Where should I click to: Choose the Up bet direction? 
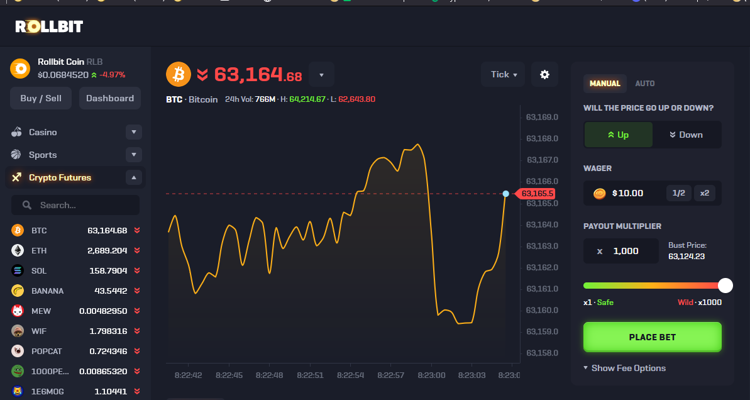pos(619,135)
